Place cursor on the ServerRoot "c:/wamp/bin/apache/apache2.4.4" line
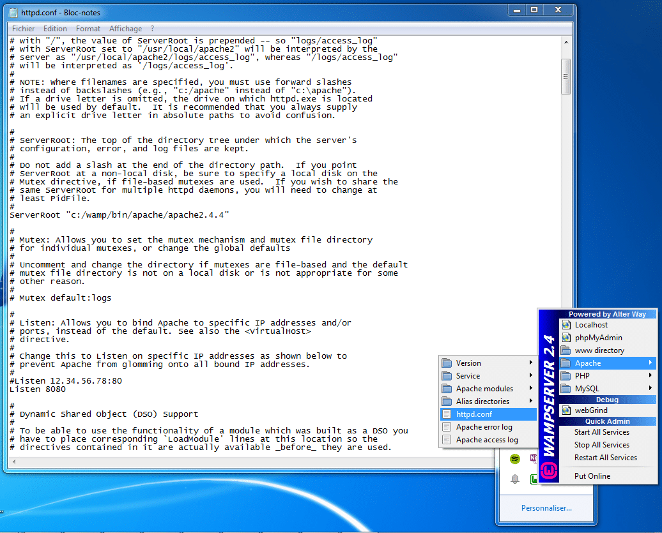This screenshot has width=662, height=533. click(x=119, y=215)
